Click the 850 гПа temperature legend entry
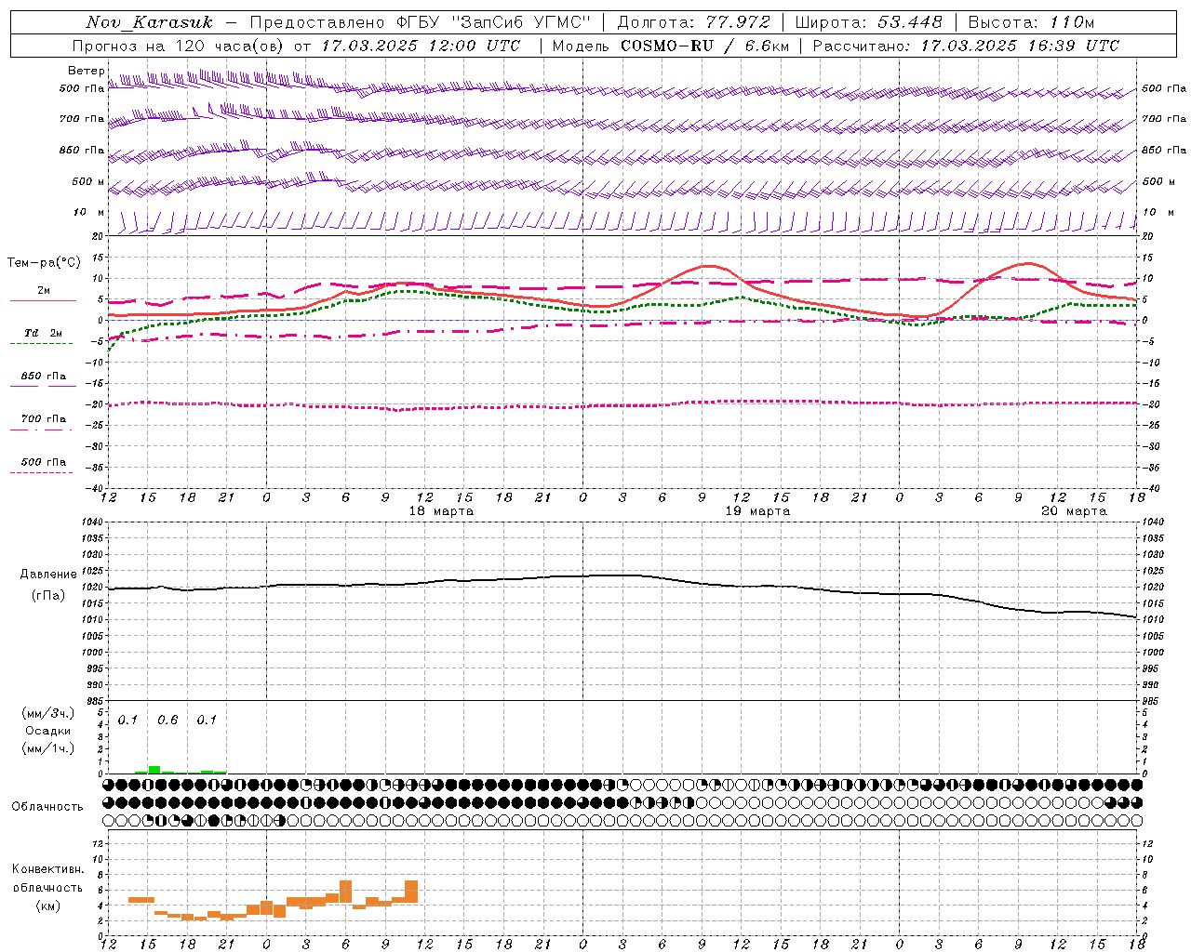Image resolution: width=1191 pixels, height=952 pixels. point(43,377)
